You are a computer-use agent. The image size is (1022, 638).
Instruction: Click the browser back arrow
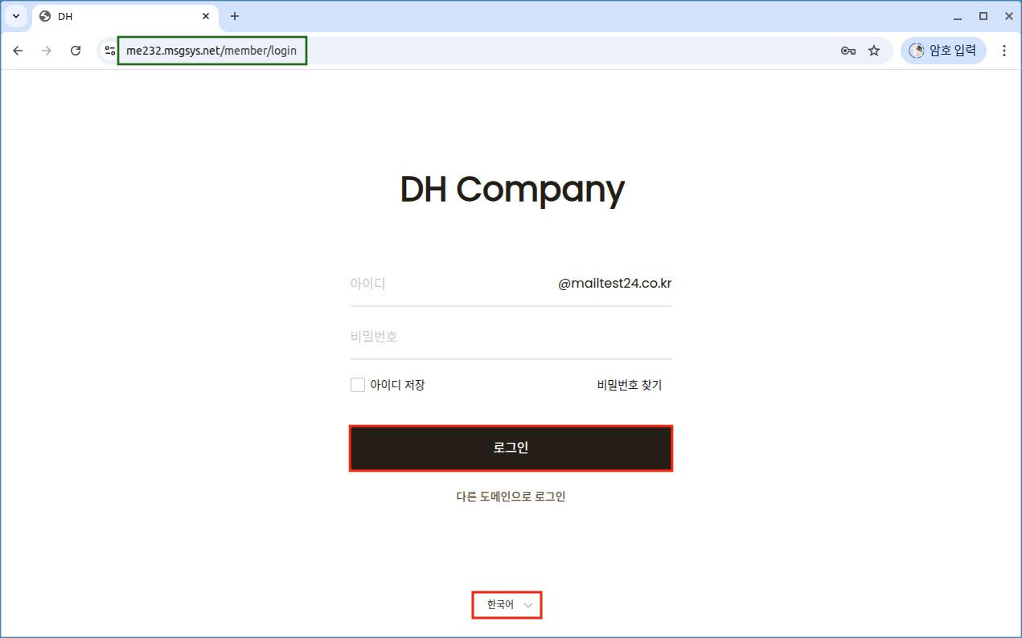click(x=18, y=51)
